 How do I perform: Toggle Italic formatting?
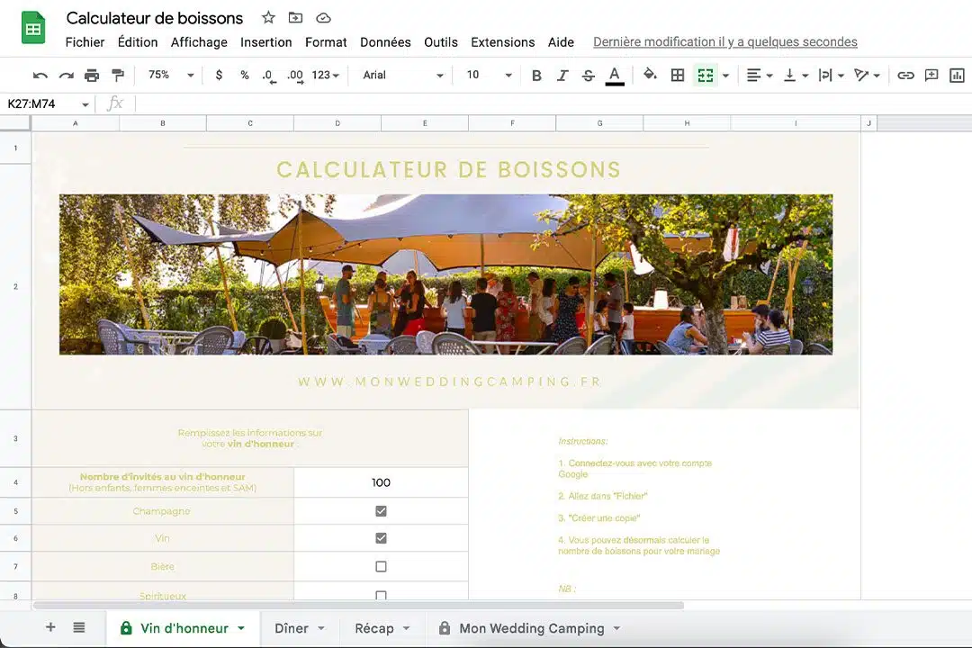tap(562, 76)
